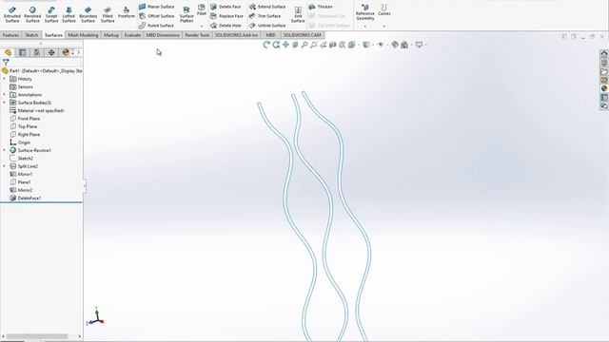Switch to the SOLIDWORKS CAM tab
Image resolution: width=609 pixels, height=342 pixels.
pos(303,35)
